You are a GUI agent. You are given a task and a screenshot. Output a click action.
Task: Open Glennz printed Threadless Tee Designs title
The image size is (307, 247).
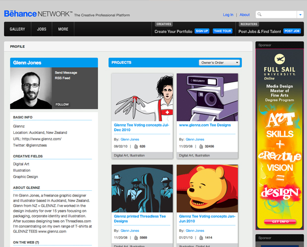[x=140, y=219]
